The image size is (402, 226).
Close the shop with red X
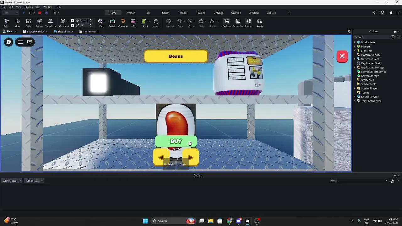(x=342, y=56)
